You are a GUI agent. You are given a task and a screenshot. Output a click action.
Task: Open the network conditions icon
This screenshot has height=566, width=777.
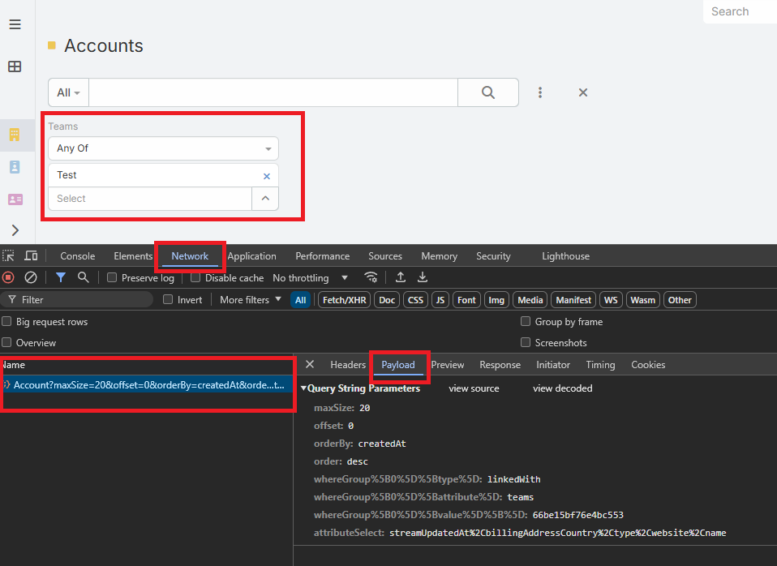click(371, 277)
